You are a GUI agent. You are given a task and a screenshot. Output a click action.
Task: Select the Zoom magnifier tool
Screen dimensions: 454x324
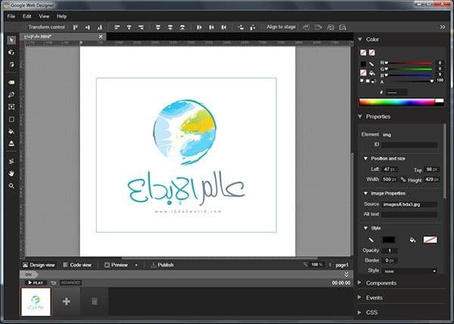coord(11,185)
